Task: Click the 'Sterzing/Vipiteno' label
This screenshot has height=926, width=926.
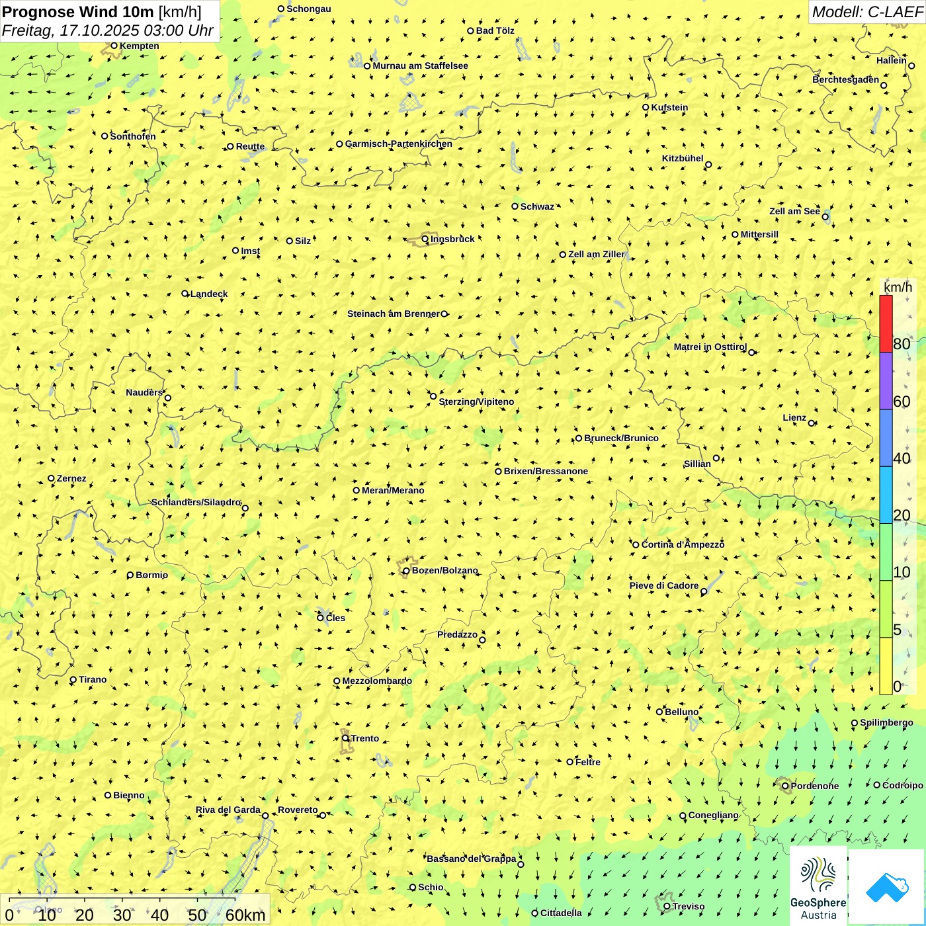Action: point(476,401)
